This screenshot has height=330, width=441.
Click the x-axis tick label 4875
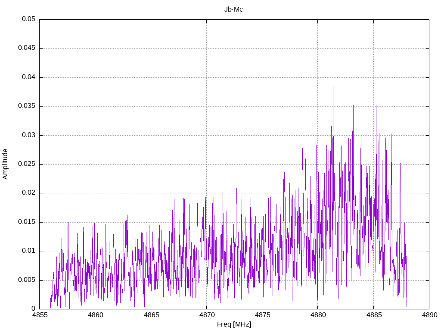[262, 315]
